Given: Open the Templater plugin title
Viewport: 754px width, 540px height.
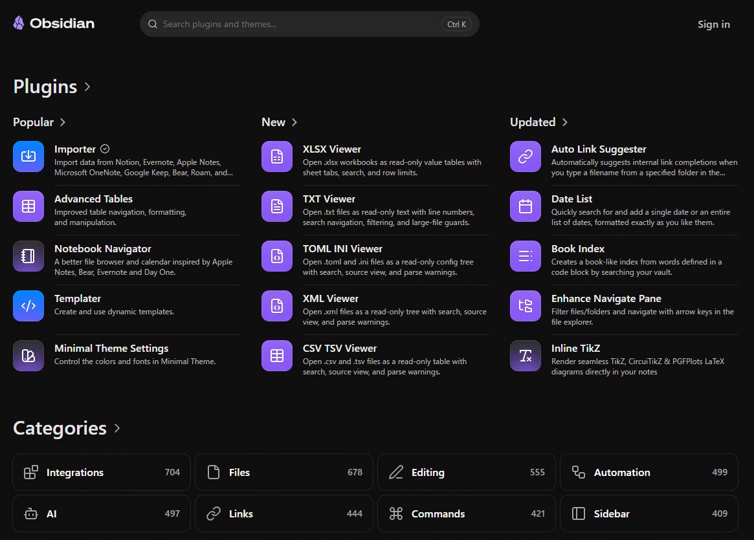Looking at the screenshot, I should [x=78, y=299].
